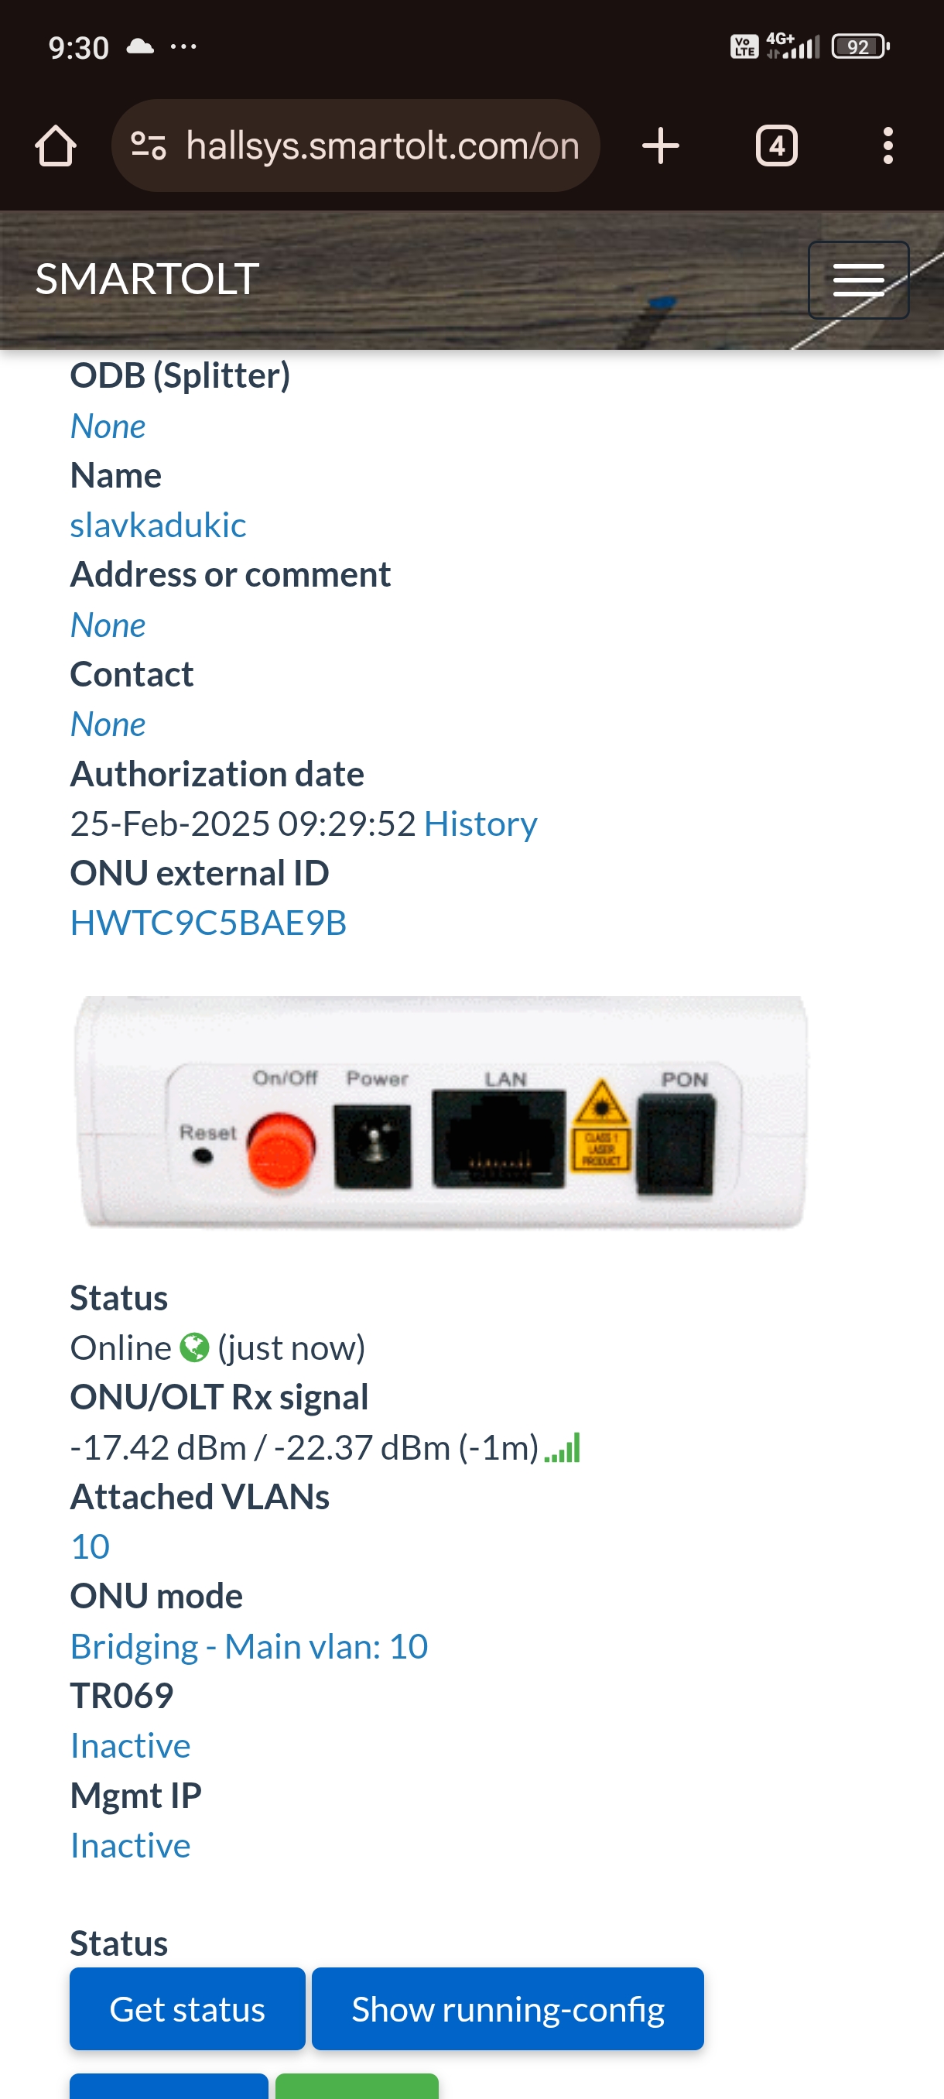944x2099 pixels.
Task: Tap the browser home icon
Action: tap(56, 147)
